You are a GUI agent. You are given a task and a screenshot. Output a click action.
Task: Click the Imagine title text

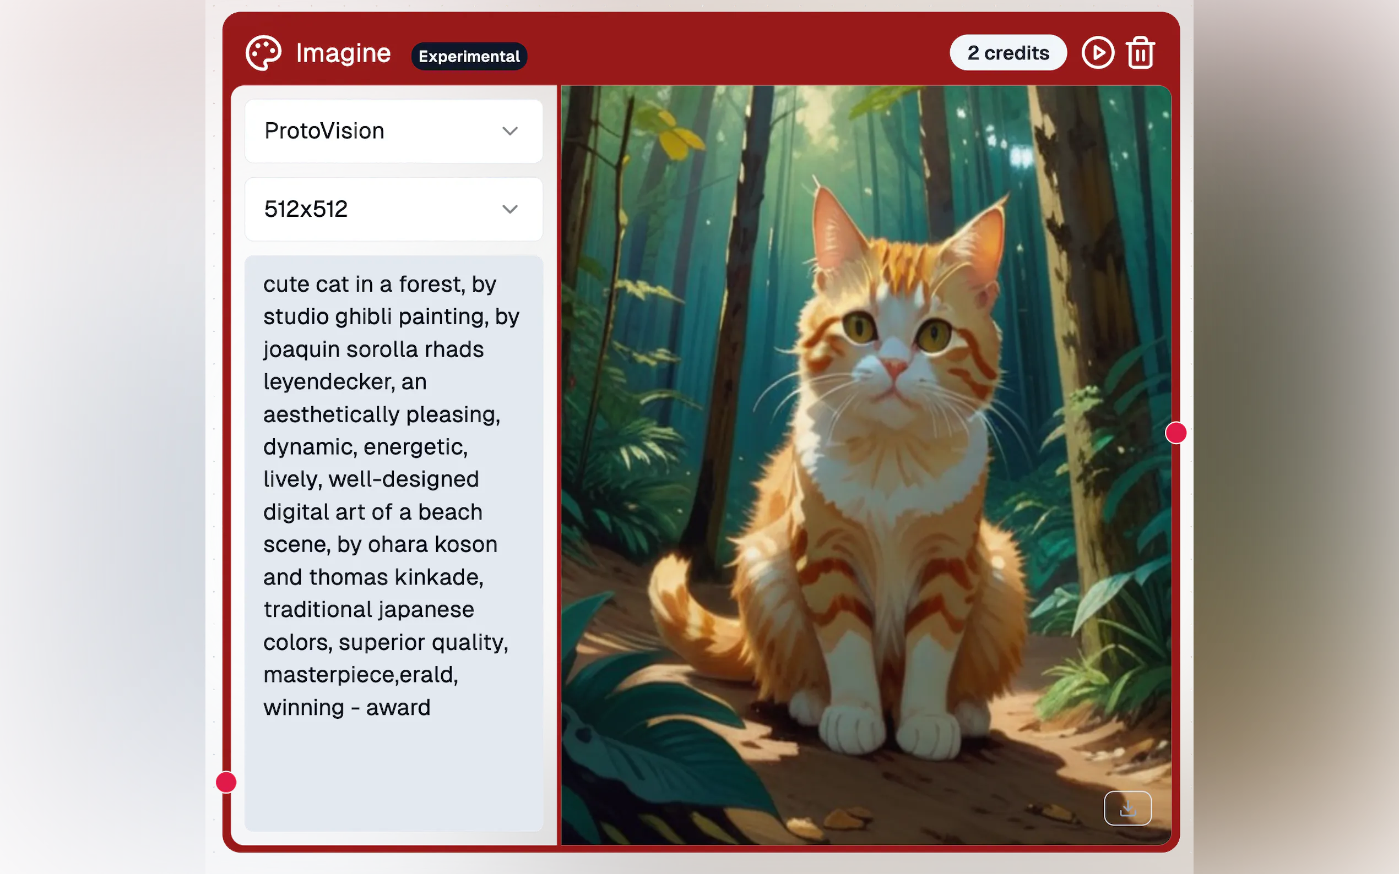343,53
